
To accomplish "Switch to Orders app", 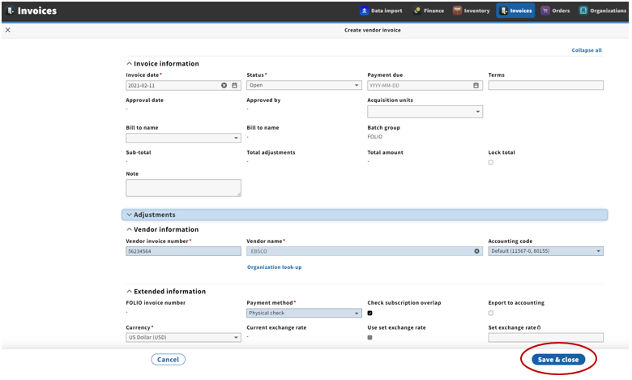I will click(x=555, y=11).
